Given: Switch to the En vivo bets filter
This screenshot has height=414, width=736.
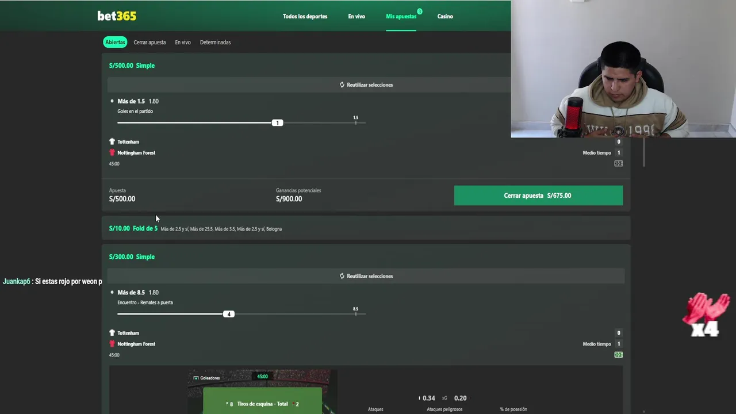Looking at the screenshot, I should tap(183, 42).
